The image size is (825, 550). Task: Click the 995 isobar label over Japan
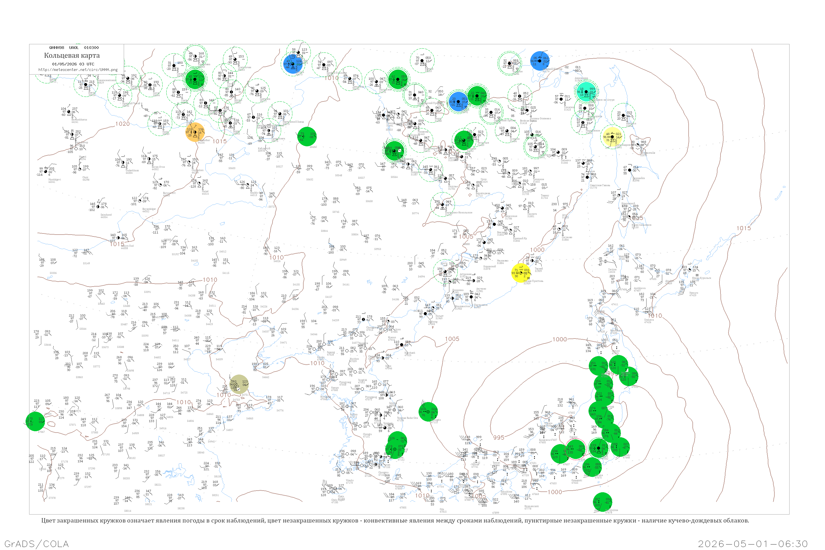(x=499, y=438)
